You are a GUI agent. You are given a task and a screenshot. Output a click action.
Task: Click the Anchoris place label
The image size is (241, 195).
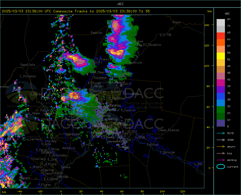[x=69, y=148]
